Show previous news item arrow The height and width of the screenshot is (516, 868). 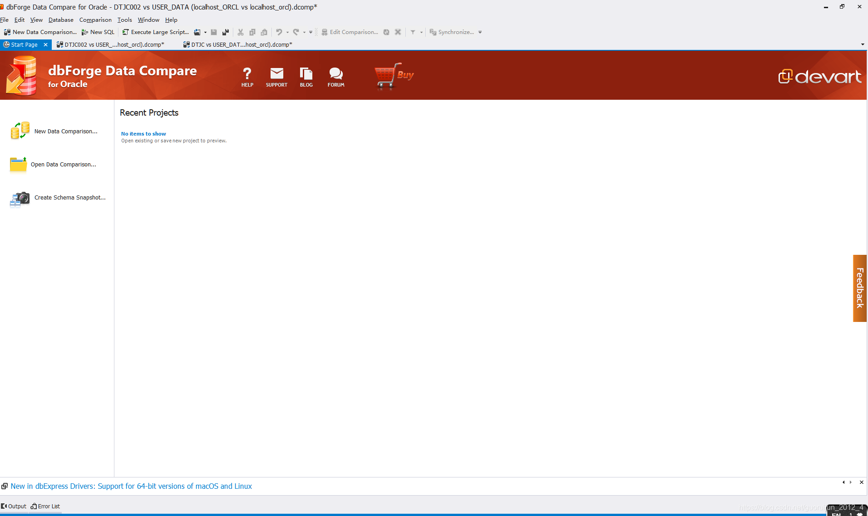(x=843, y=482)
